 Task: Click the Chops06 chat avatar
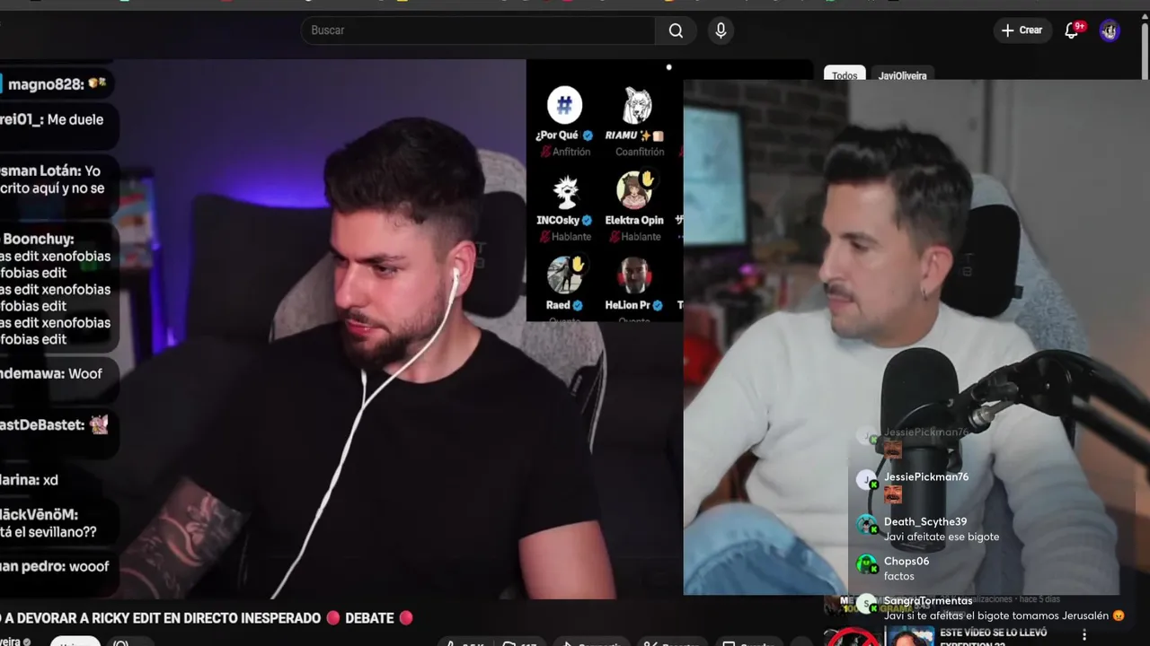pos(866,564)
